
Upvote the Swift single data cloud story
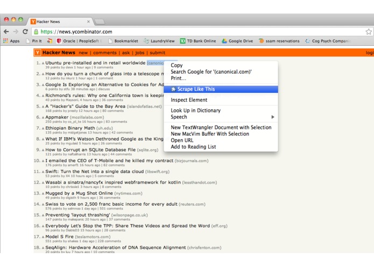(x=43, y=172)
